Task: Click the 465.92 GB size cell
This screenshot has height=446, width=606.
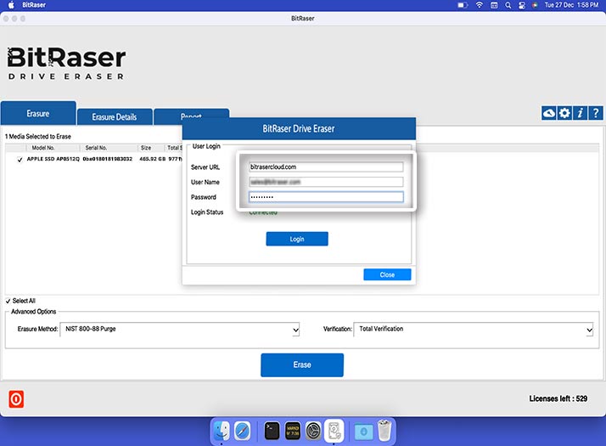Action: coord(152,159)
